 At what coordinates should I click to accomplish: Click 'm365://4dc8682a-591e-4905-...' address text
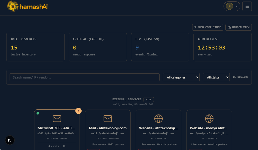(x=57, y=133)
